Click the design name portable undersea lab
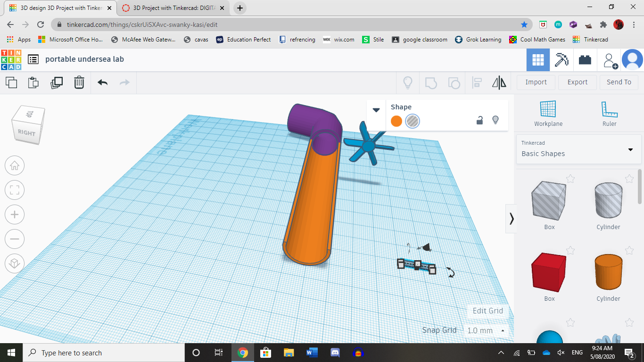This screenshot has width=644, height=362. click(85, 59)
